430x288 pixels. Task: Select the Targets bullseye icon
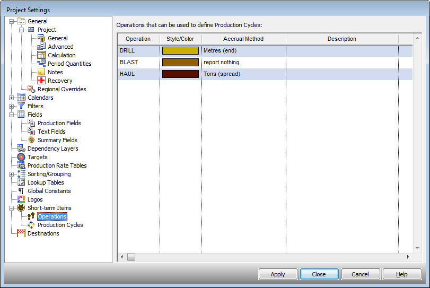pos(21,157)
